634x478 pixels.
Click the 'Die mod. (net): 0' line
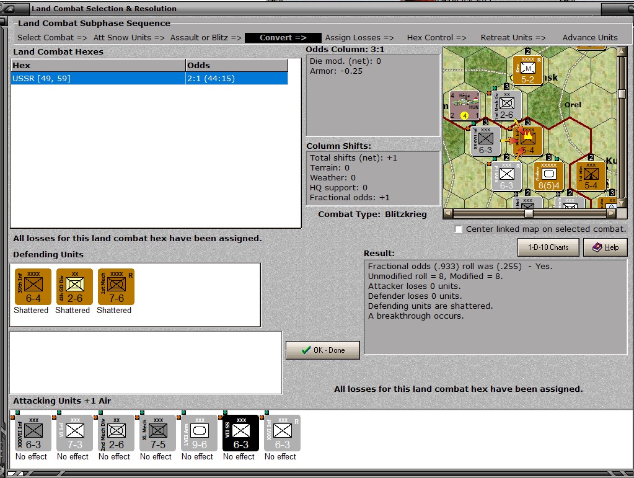tap(345, 61)
